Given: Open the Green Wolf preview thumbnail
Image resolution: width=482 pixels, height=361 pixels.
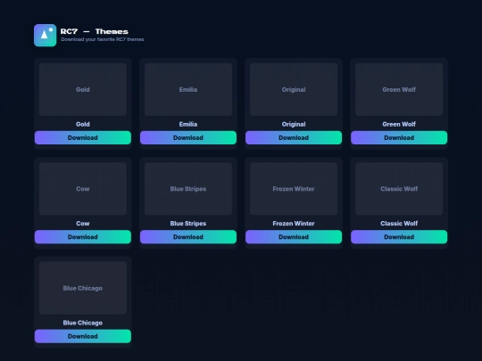Looking at the screenshot, I should tap(399, 89).
